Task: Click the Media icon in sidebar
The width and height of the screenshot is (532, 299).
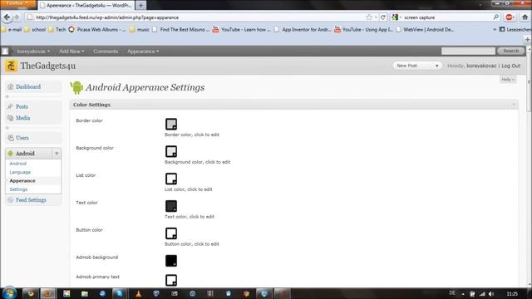Action: click(10, 118)
